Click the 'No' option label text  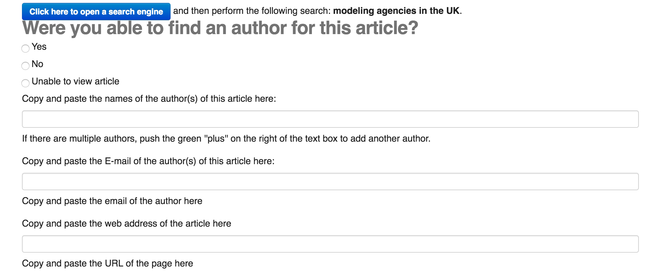pyautogui.click(x=38, y=64)
